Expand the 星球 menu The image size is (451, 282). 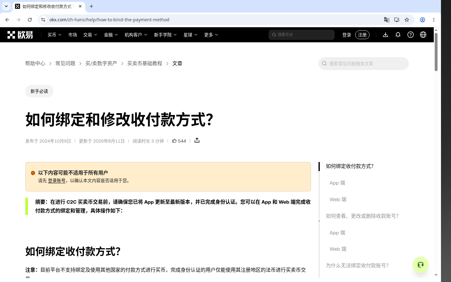coord(190,35)
